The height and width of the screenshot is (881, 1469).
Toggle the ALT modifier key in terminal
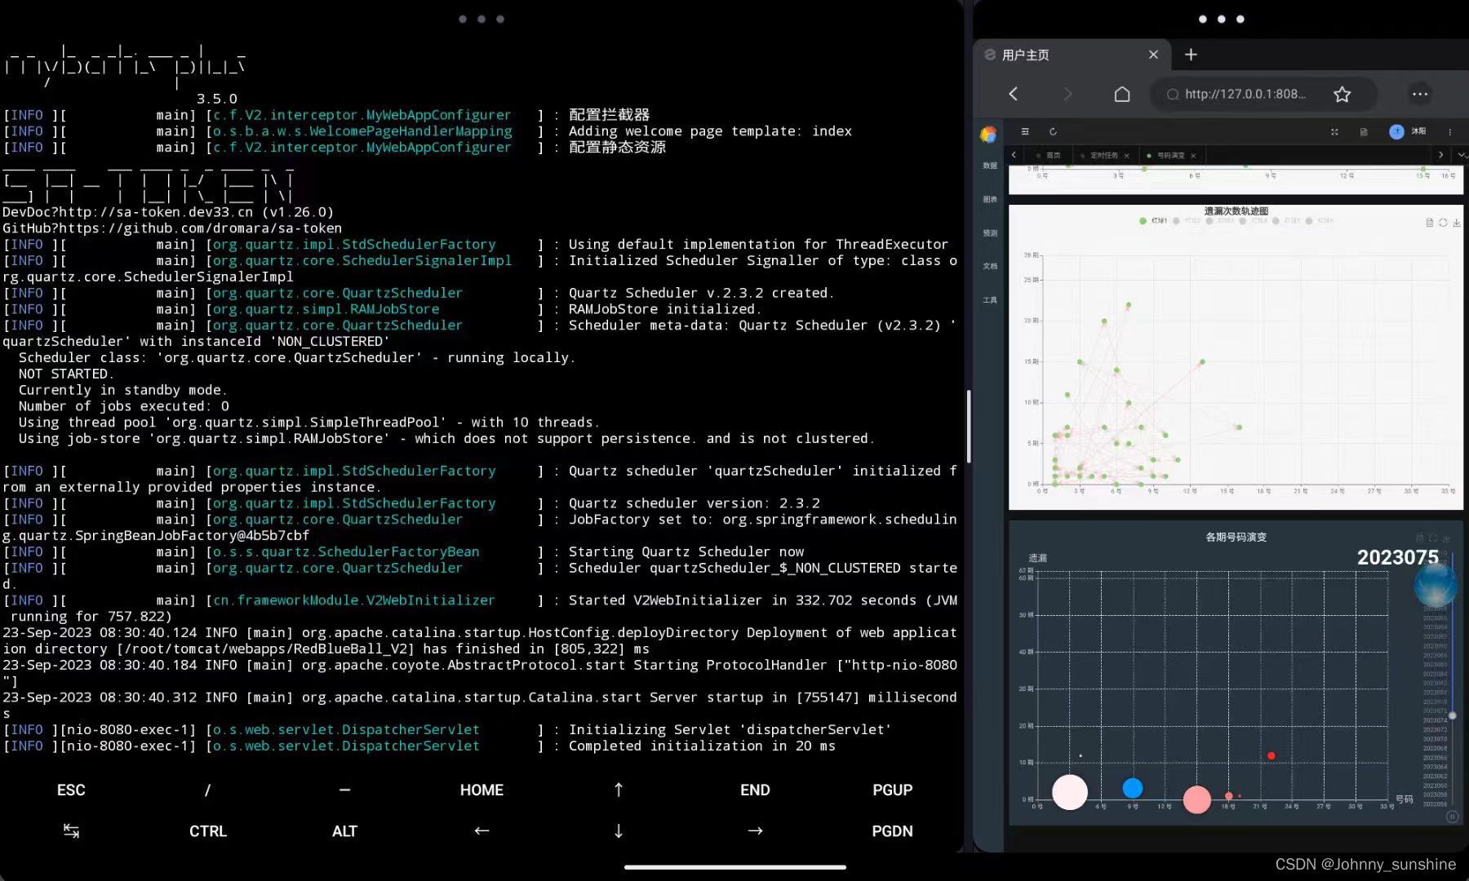coord(344,831)
